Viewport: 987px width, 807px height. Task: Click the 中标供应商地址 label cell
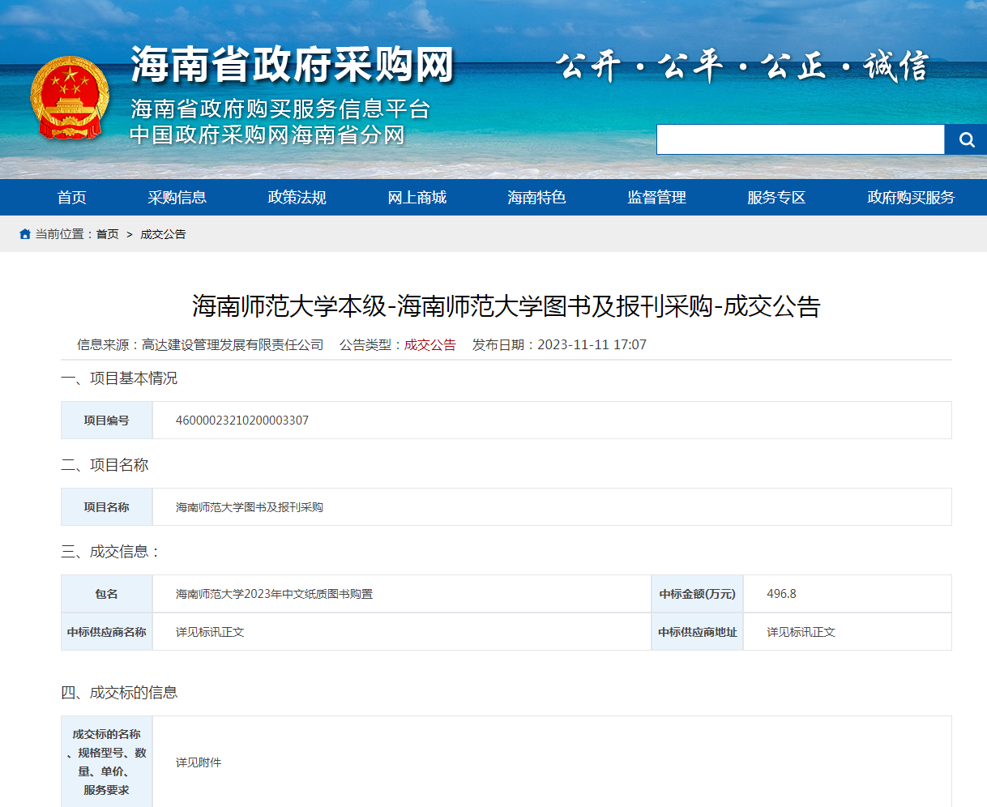click(x=698, y=632)
